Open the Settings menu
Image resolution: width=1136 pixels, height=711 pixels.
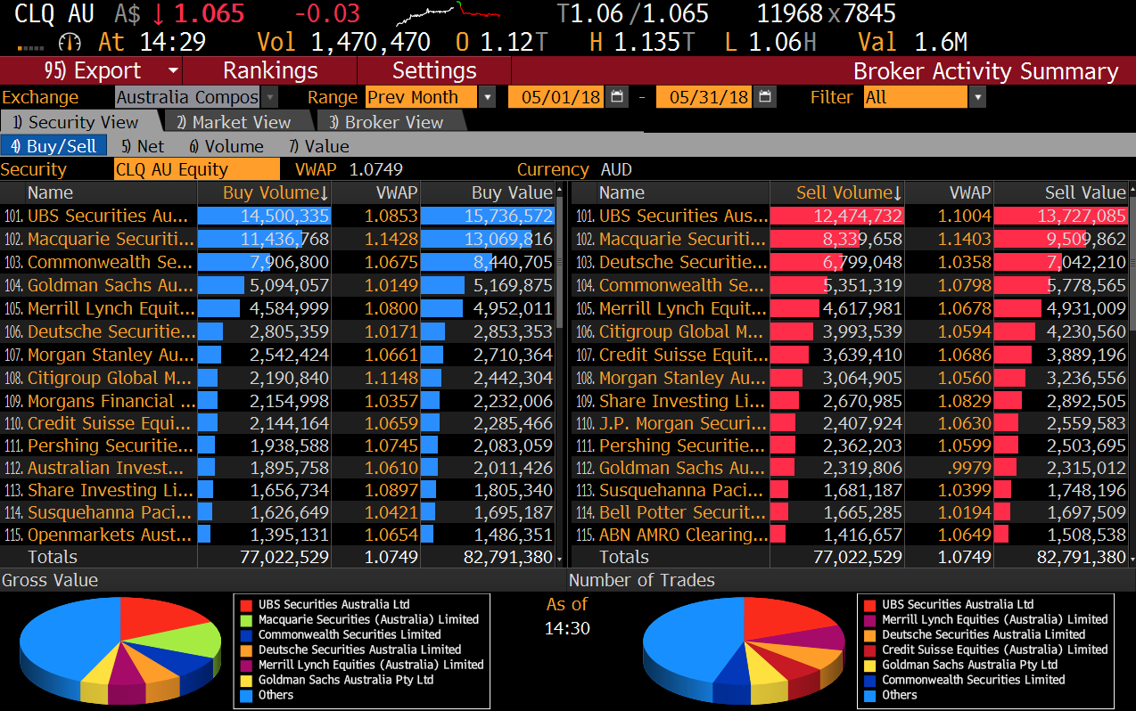coord(434,70)
